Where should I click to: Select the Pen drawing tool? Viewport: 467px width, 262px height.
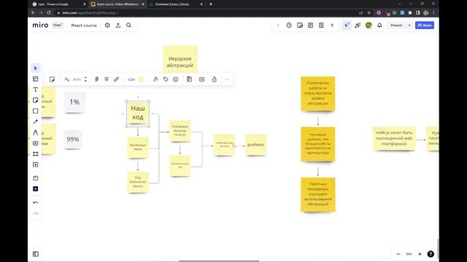36,132
